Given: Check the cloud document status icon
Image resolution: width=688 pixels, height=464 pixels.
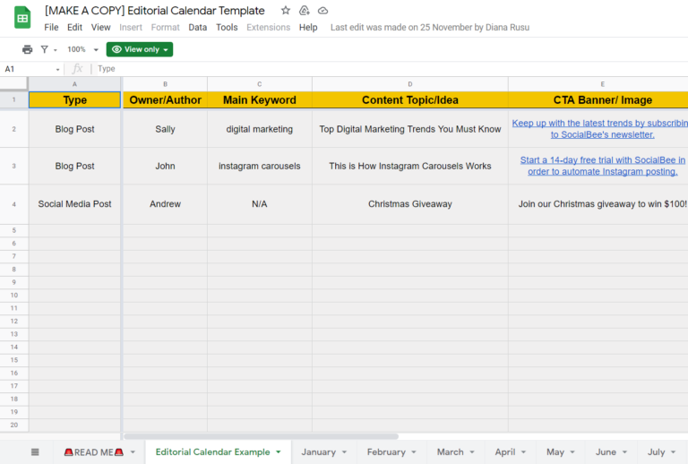Looking at the screenshot, I should [322, 11].
